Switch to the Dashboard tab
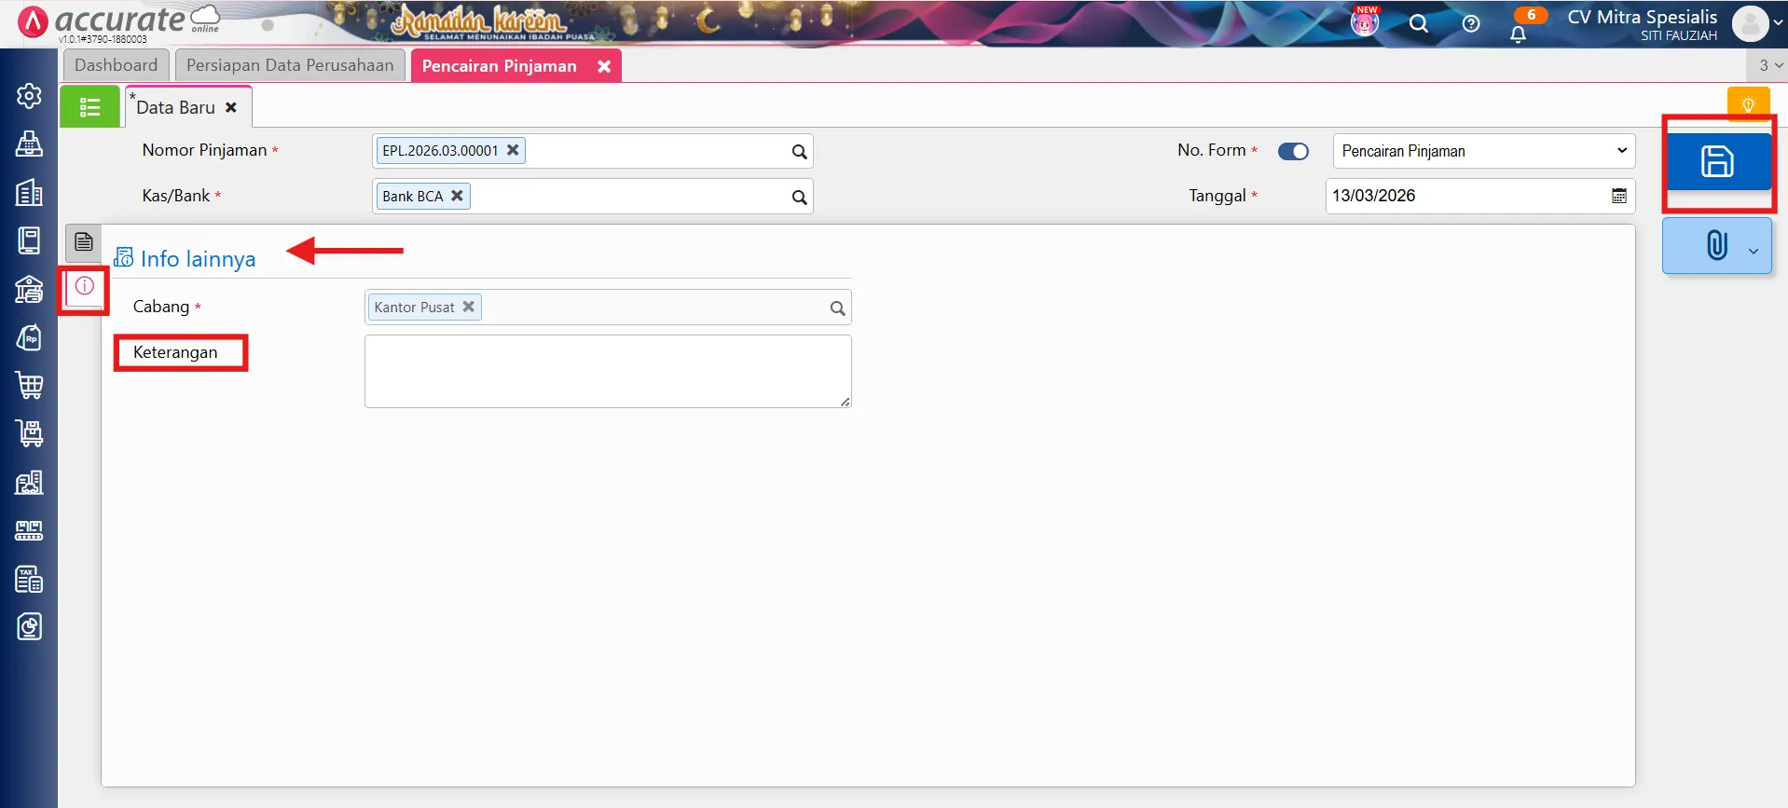This screenshot has width=1788, height=808. coord(117,65)
